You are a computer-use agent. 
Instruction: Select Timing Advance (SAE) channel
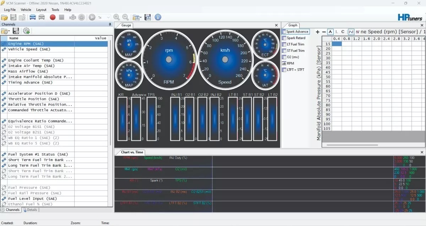pos(54,82)
